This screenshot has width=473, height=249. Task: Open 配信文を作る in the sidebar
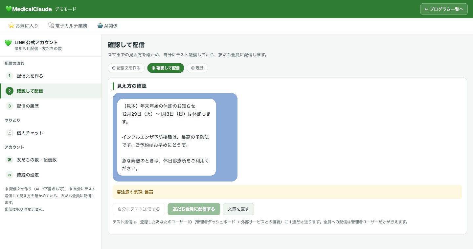(51, 76)
